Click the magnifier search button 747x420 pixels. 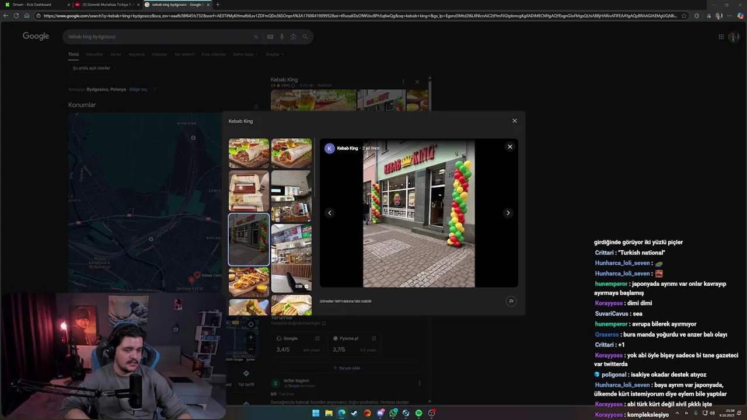click(305, 37)
